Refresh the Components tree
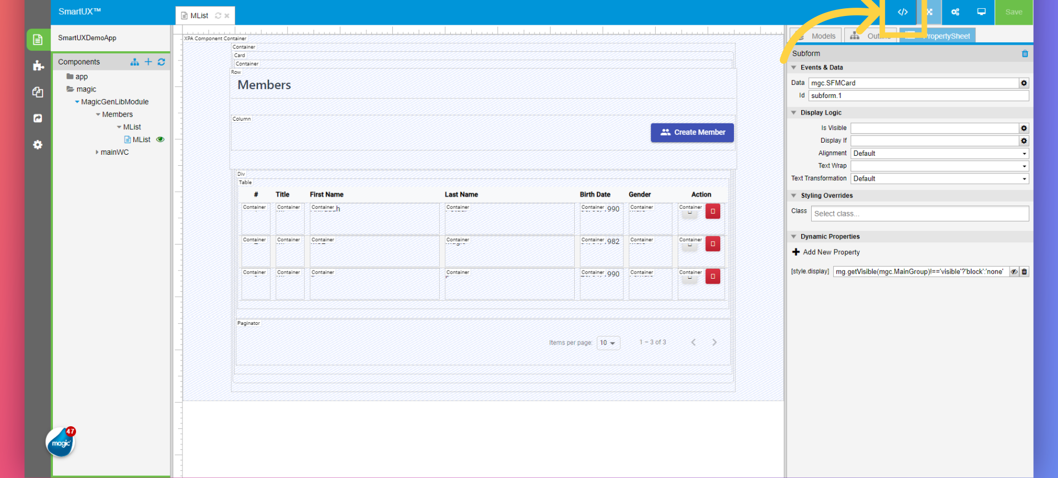The height and width of the screenshot is (478, 1058). click(161, 62)
